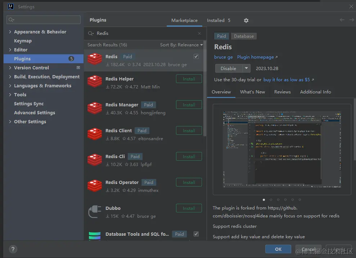
Task: Open the Overview tab
Action: (221, 92)
